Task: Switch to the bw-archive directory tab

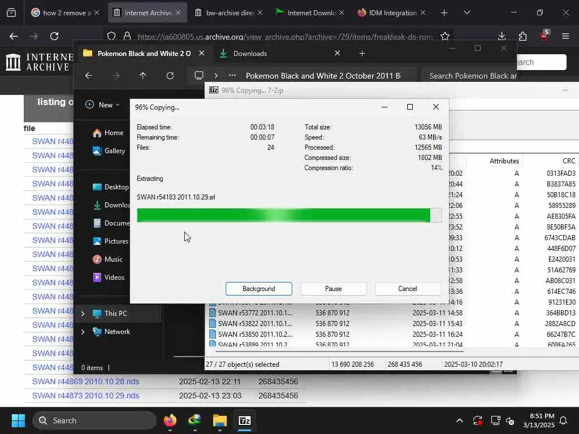Action: point(228,13)
